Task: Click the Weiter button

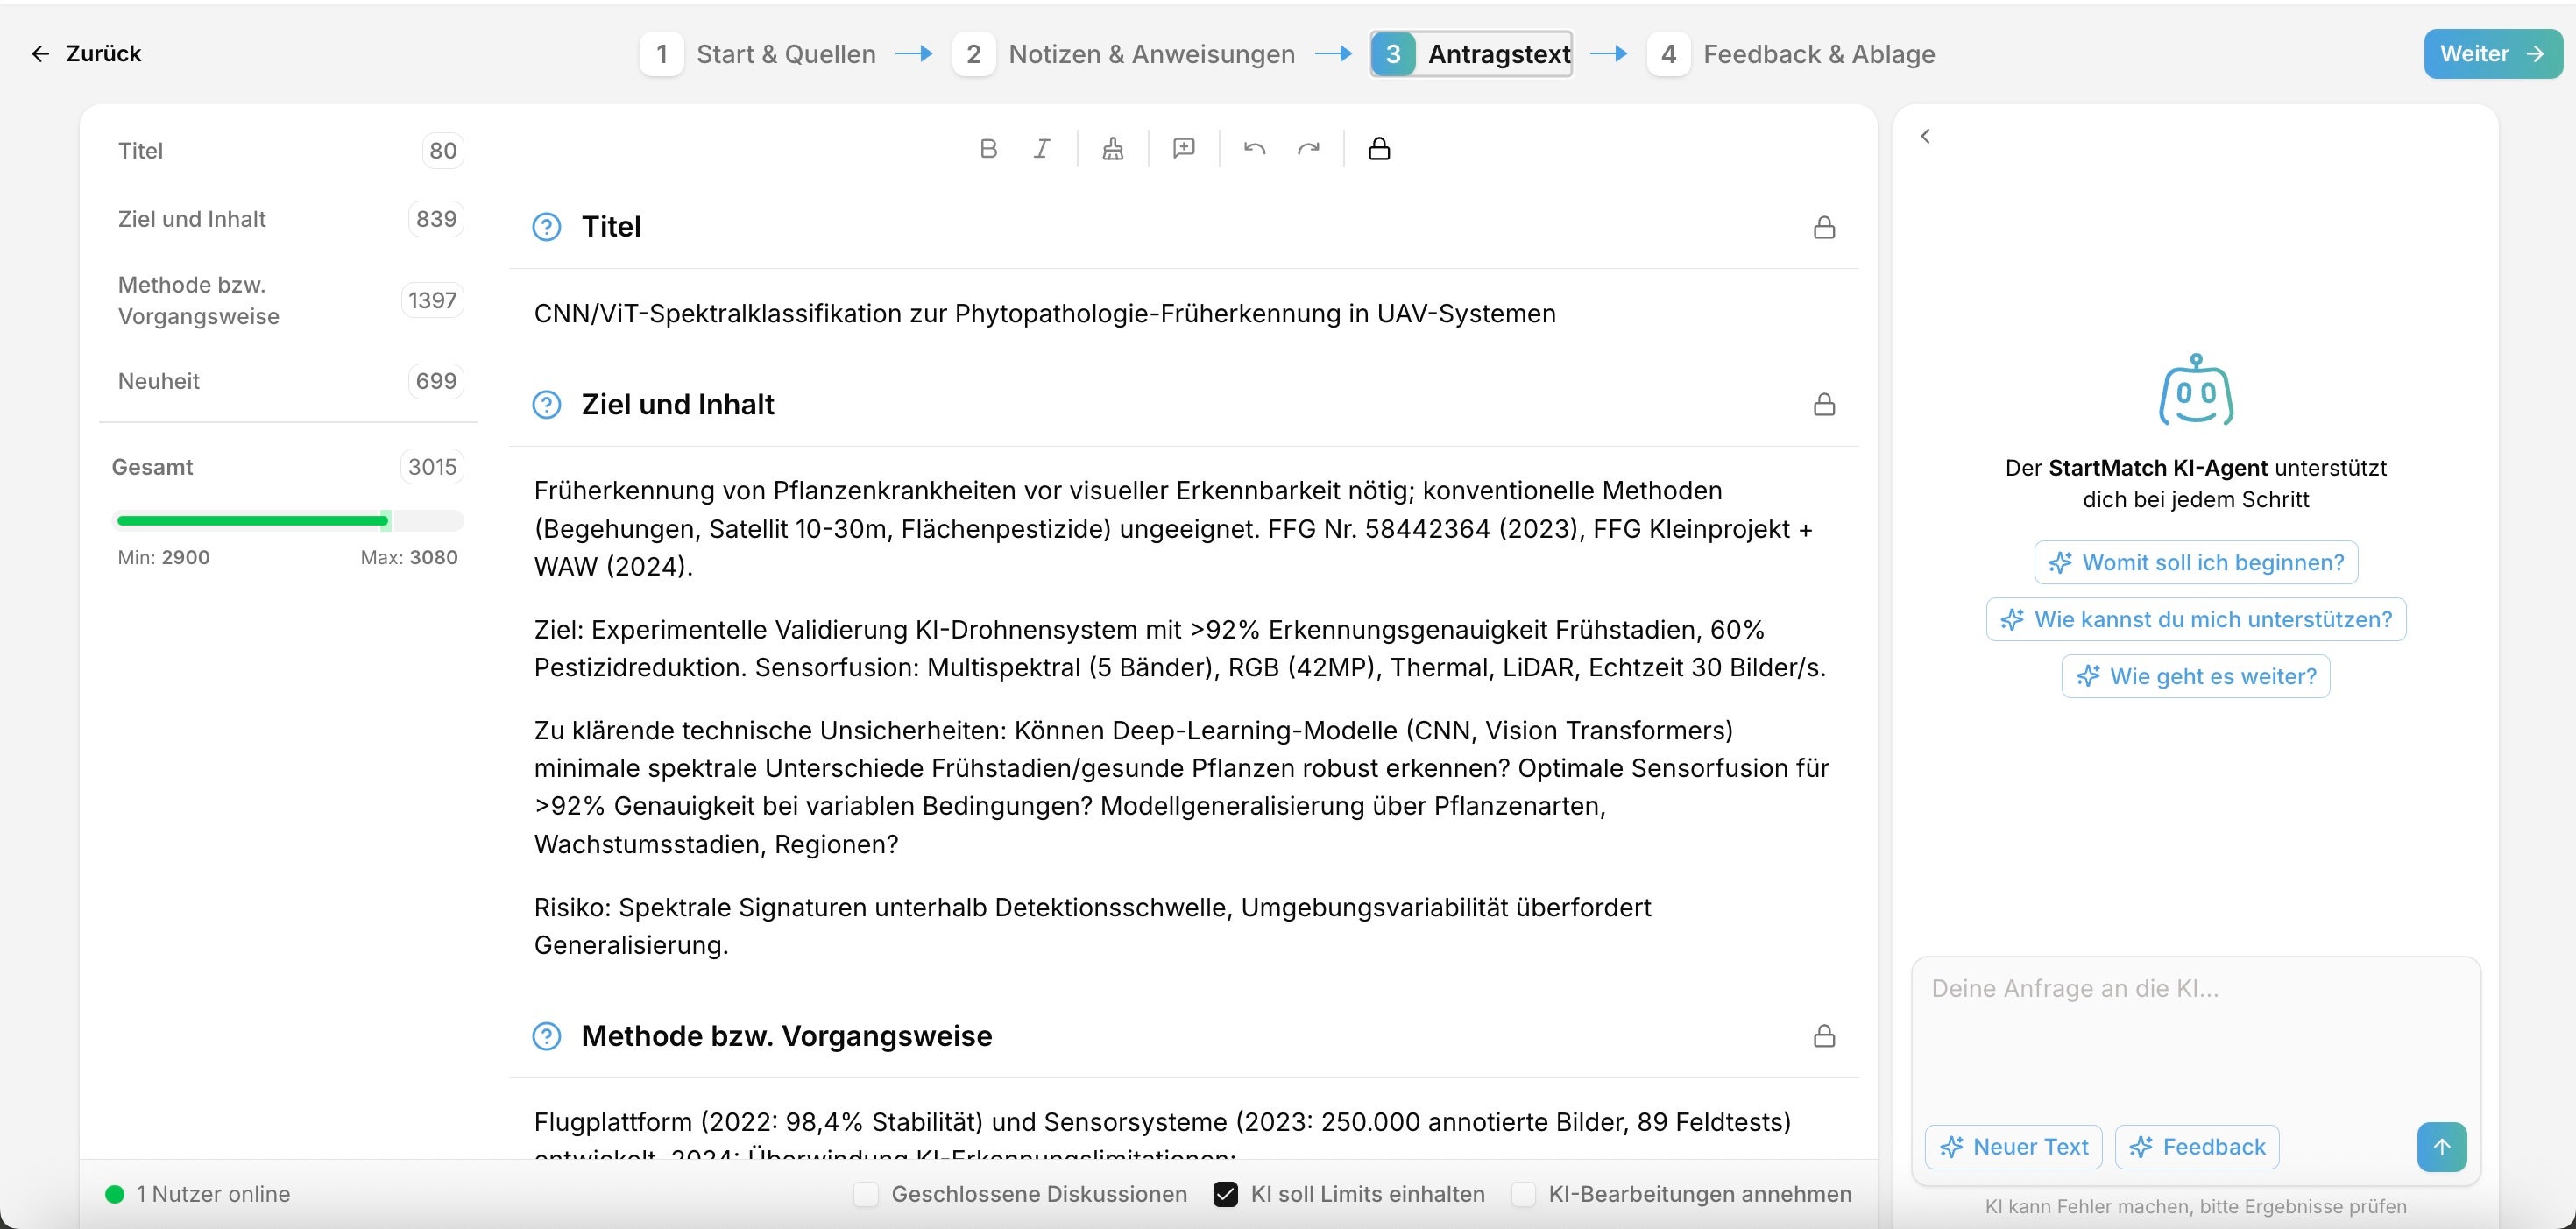Action: tap(2492, 54)
